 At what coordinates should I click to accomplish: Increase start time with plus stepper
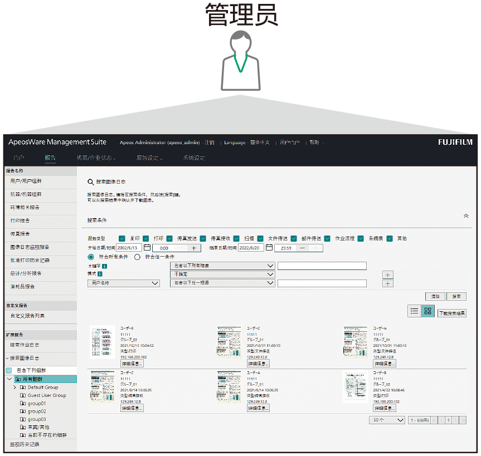pyautogui.click(x=193, y=248)
